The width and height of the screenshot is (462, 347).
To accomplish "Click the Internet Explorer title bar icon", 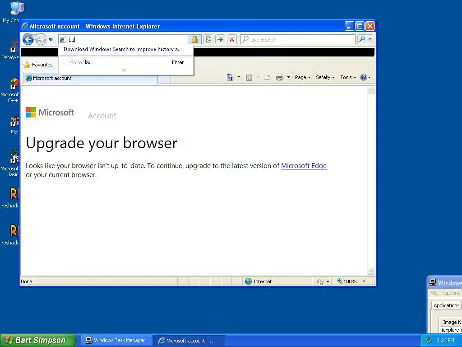I will coord(25,26).
